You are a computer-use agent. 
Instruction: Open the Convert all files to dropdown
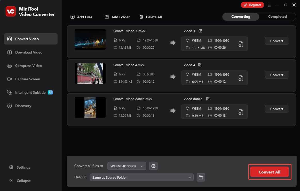pos(127,166)
